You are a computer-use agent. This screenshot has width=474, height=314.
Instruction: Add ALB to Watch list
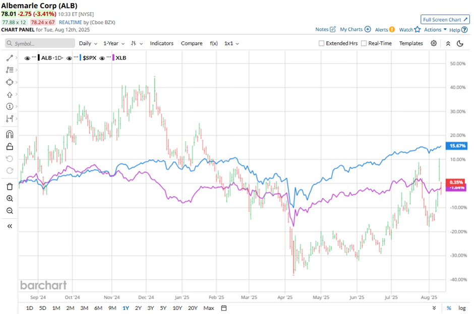coord(409,30)
